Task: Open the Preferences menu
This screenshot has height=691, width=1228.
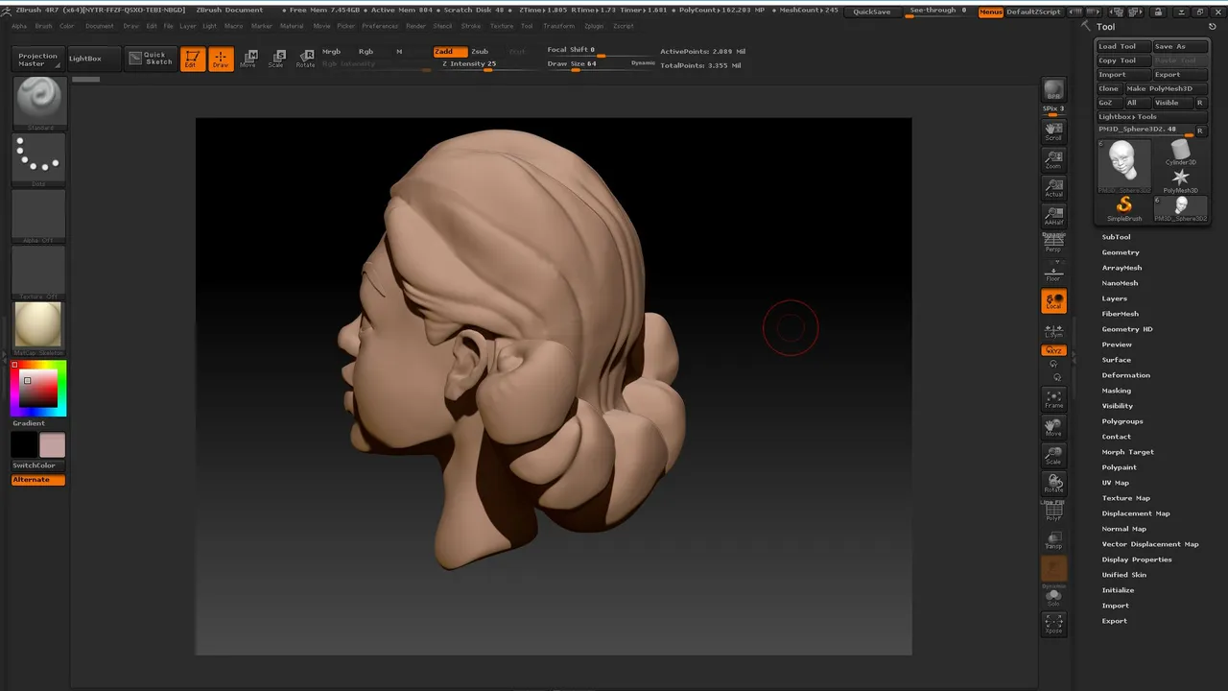Action: (380, 26)
